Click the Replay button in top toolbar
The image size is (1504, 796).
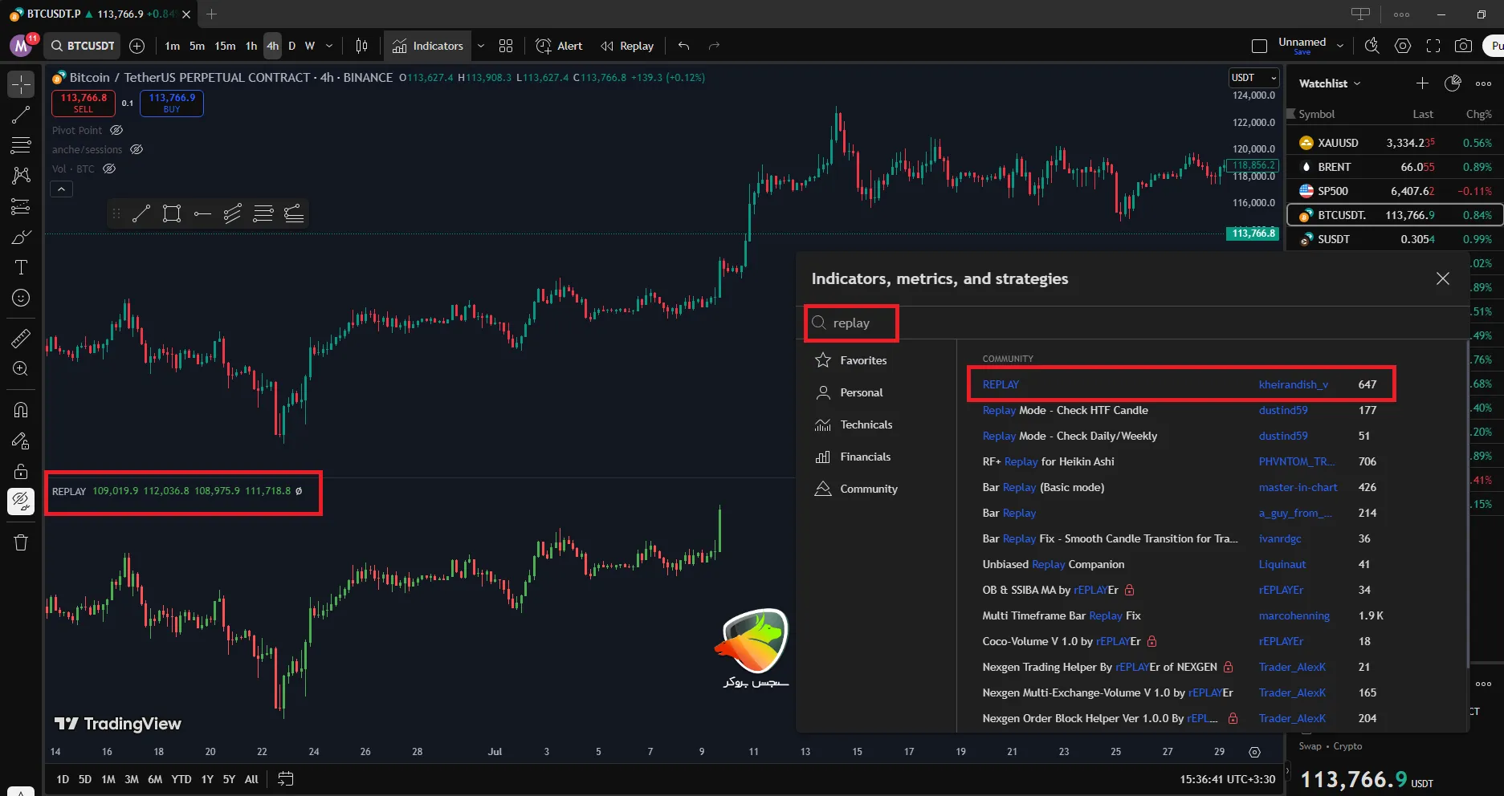click(627, 46)
